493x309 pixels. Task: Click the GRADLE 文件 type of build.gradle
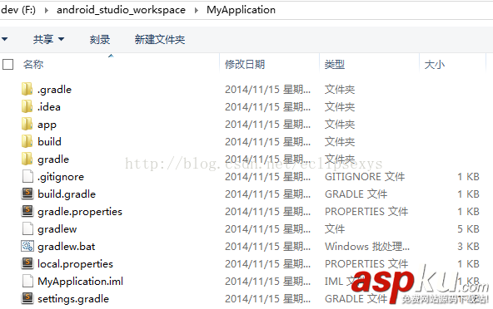[x=356, y=194]
